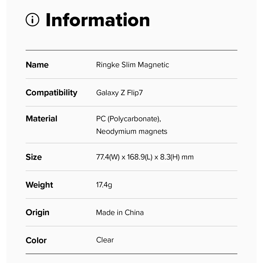Select the Compatibility row label

click(52, 93)
